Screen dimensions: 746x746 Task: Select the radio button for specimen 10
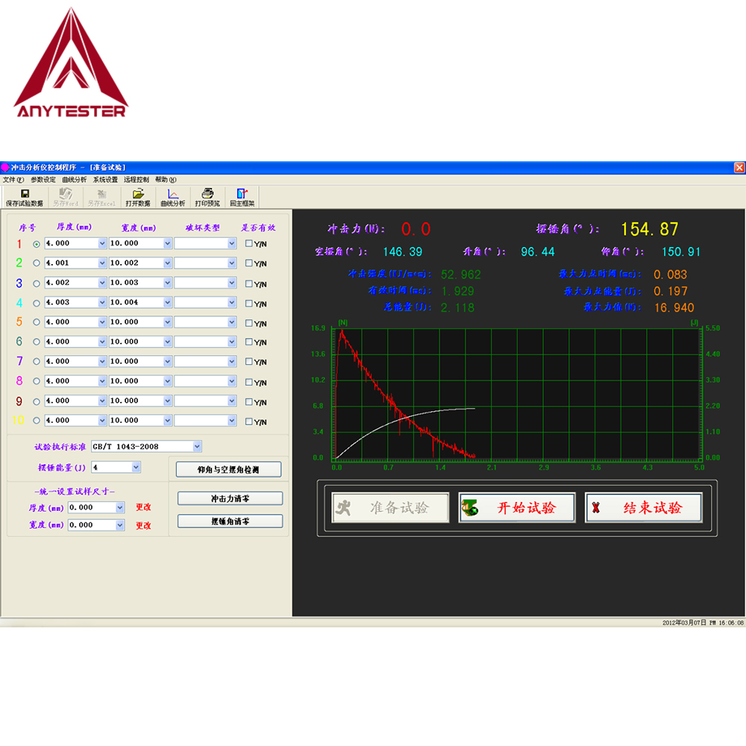37,421
